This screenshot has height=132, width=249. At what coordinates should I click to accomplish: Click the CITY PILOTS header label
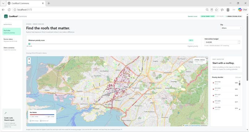[x=220, y=16]
